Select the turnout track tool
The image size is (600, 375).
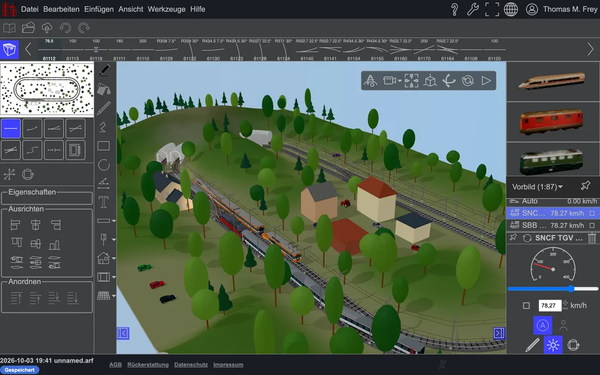pyautogui.click(x=53, y=128)
